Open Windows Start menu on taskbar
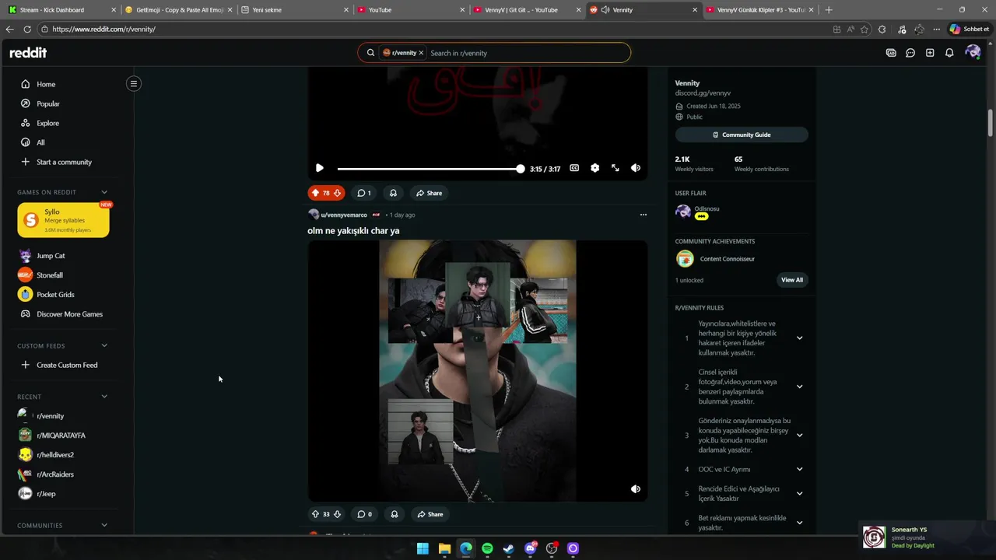 click(423, 548)
